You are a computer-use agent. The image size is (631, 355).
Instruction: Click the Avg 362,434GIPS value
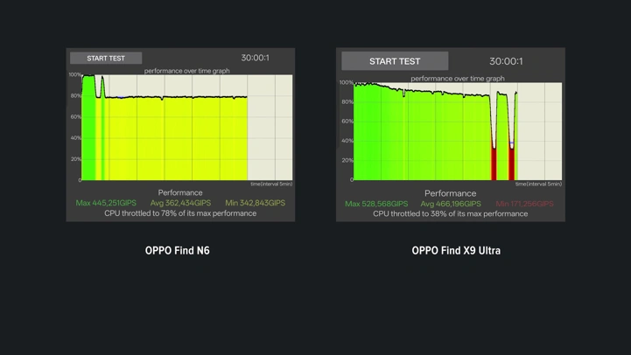coord(180,203)
